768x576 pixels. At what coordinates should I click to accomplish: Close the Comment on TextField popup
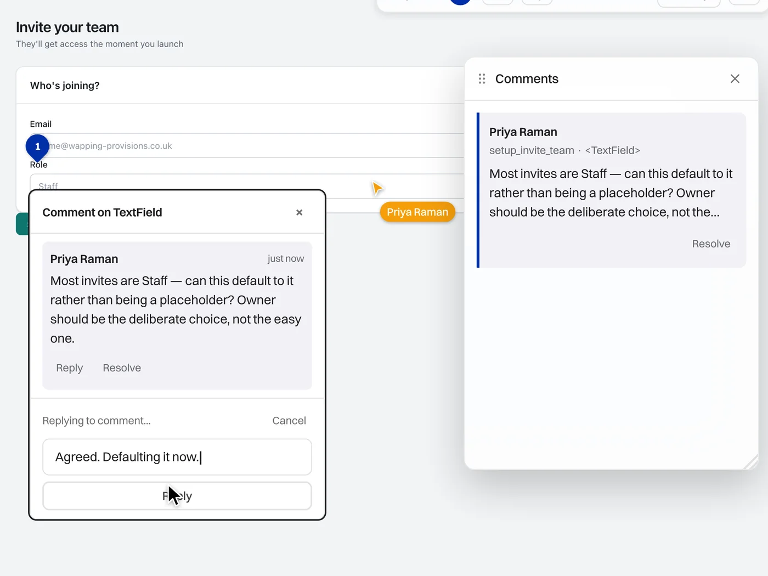pyautogui.click(x=300, y=212)
